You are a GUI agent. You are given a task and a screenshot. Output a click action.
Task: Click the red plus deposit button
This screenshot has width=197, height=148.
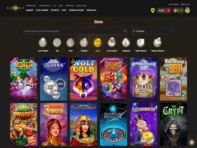pos(169,11)
